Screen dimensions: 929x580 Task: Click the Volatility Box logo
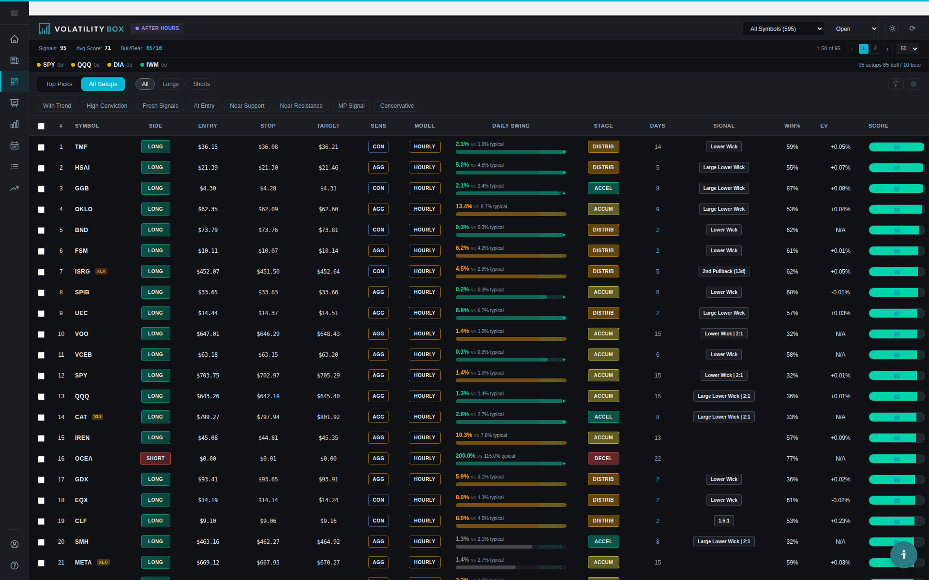click(x=81, y=29)
